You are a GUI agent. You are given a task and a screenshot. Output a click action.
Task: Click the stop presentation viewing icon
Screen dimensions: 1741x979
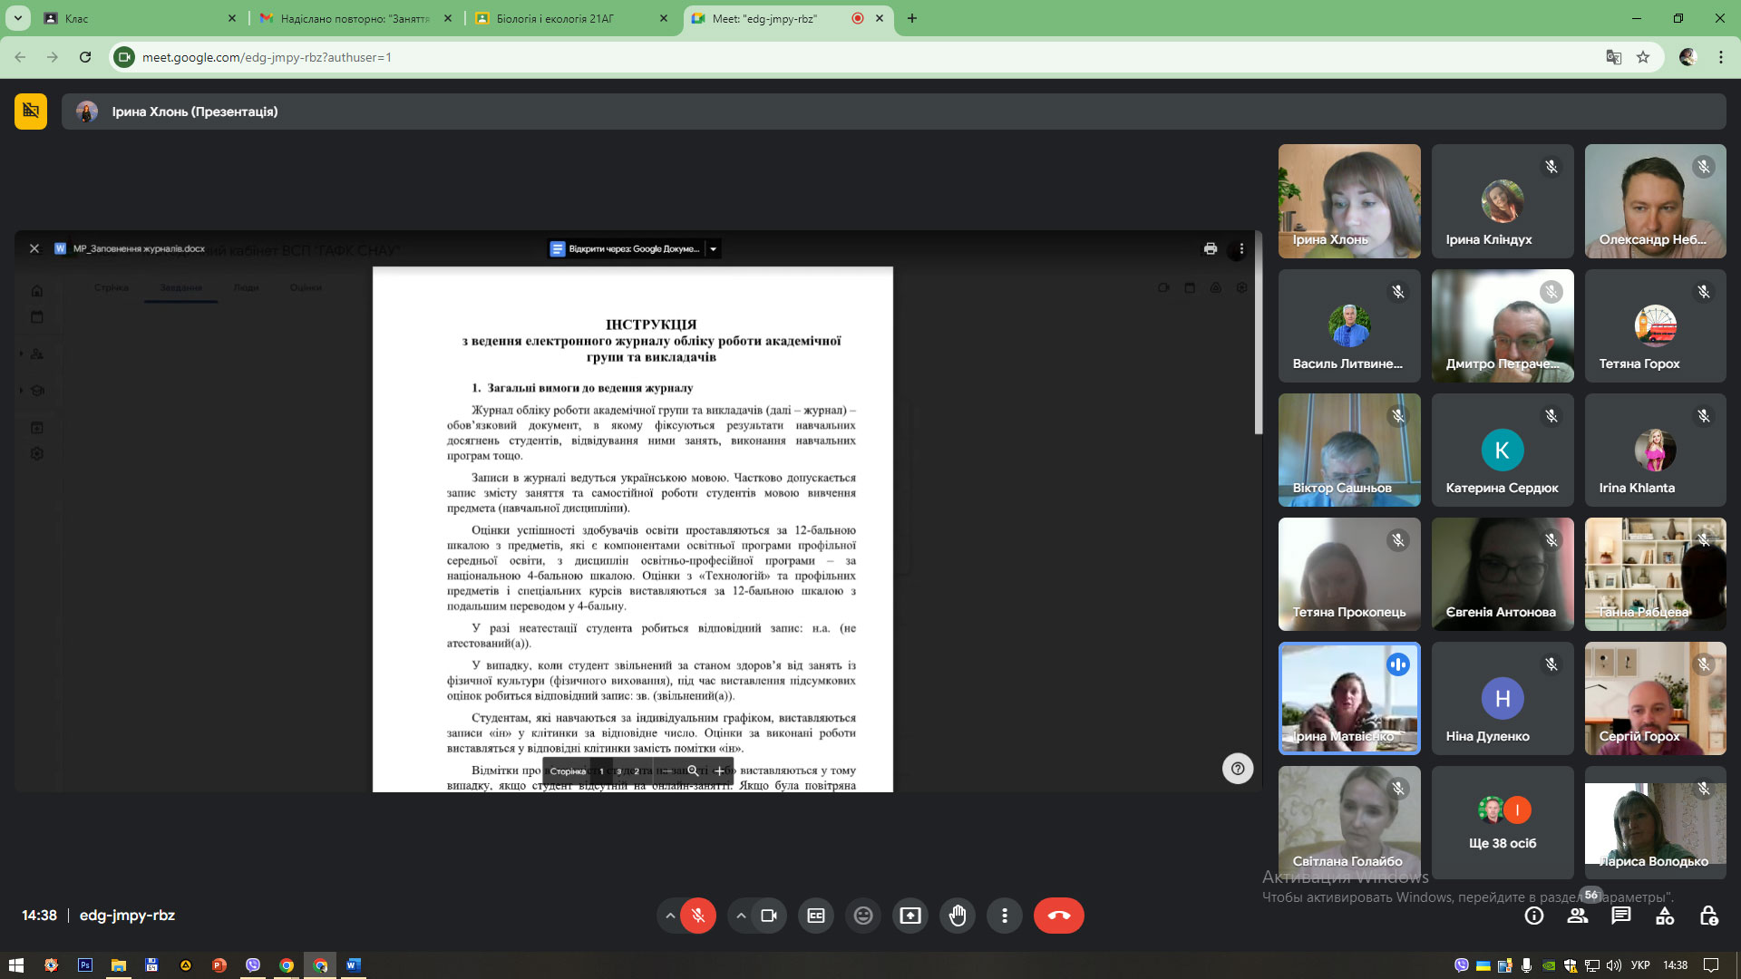pyautogui.click(x=31, y=111)
